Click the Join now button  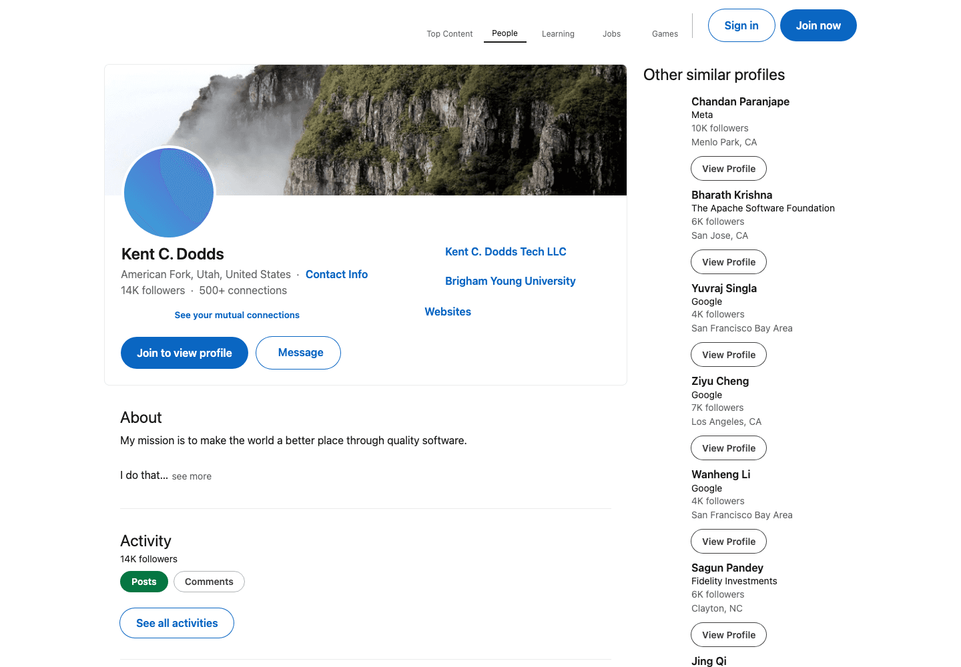[818, 25]
